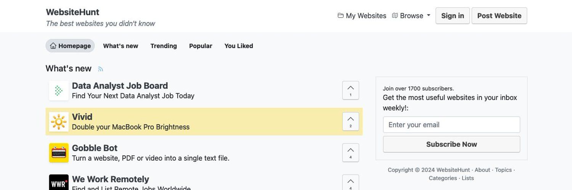Switch to the Popular tab
Viewport: 572px width, 190px height.
201,46
